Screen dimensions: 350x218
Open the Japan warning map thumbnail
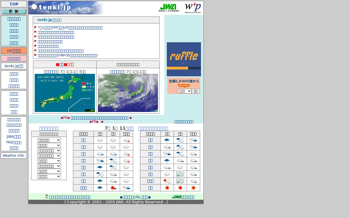pyautogui.click(x=65, y=93)
